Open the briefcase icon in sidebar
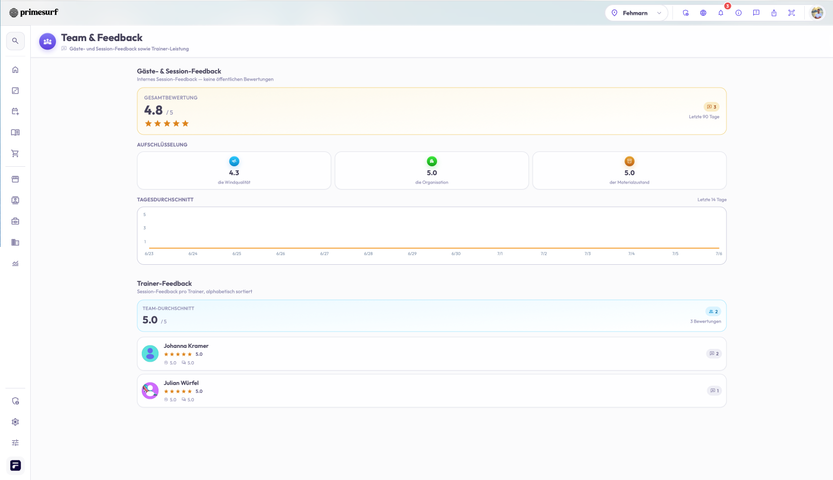This screenshot has height=480, width=833. click(15, 221)
